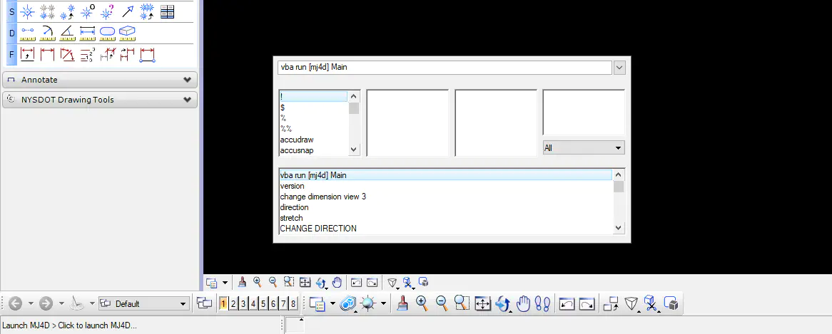Click the Walk footsteps tool

[543, 304]
